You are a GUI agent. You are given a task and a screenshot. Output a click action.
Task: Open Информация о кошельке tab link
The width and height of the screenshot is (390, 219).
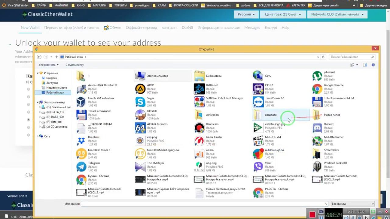[218, 28]
